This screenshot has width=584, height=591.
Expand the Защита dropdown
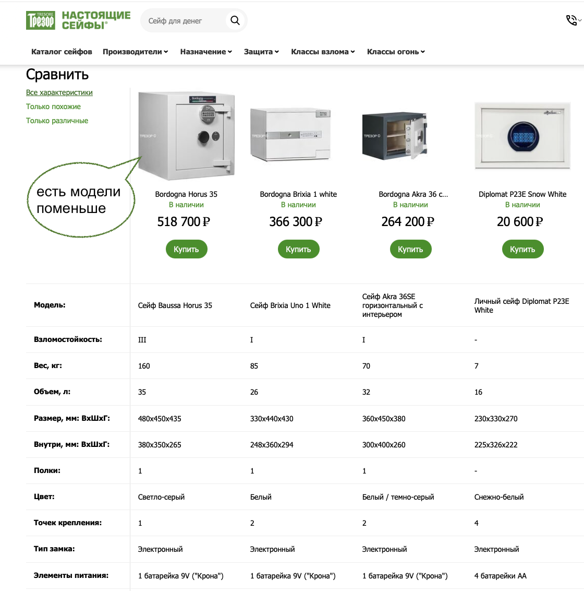261,52
